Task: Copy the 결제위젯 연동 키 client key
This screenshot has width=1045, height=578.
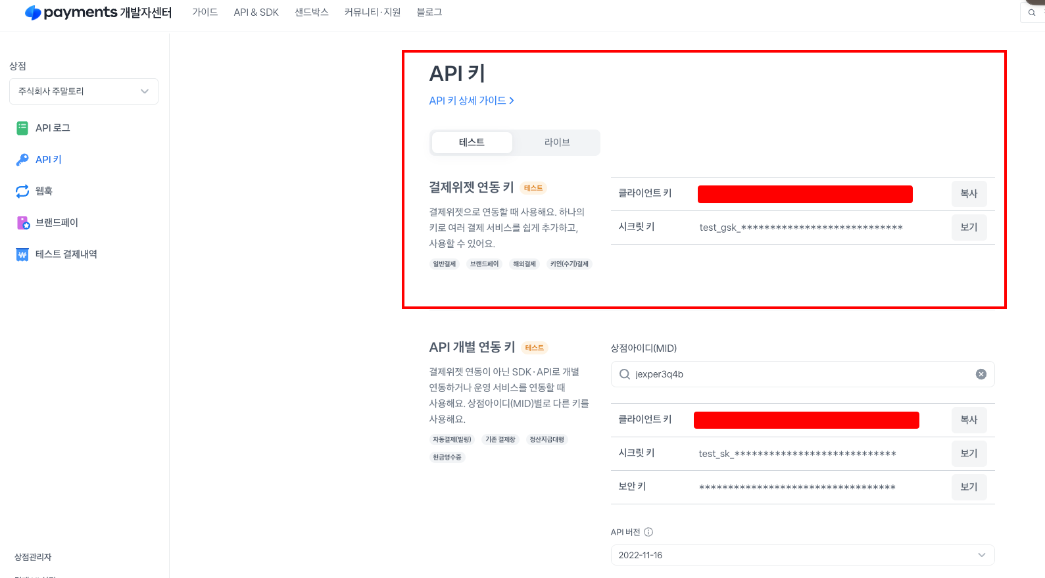Action: coord(969,194)
